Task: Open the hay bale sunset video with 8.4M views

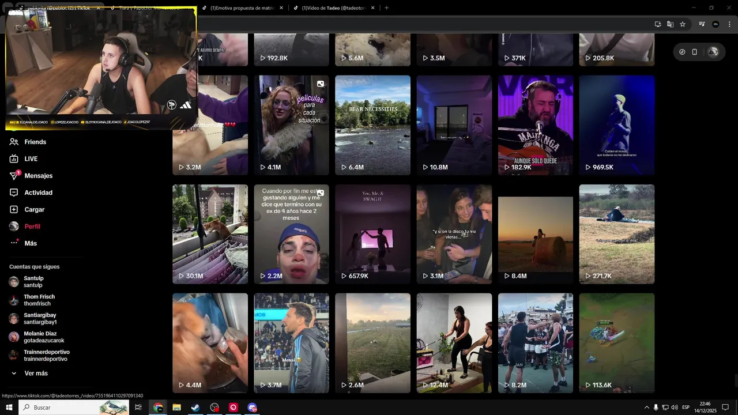Action: click(536, 234)
